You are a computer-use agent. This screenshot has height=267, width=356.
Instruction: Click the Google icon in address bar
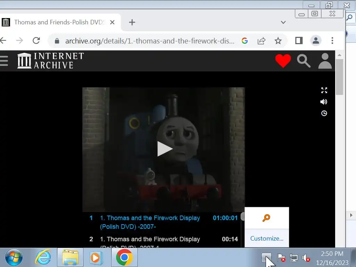244,41
